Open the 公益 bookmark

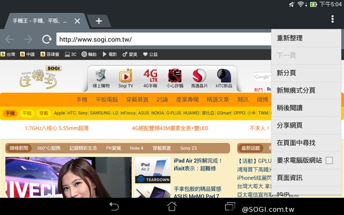tap(150, 54)
